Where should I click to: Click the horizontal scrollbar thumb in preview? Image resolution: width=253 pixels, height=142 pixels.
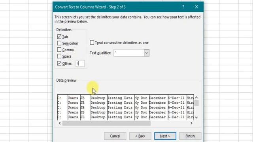[x=106, y=123]
